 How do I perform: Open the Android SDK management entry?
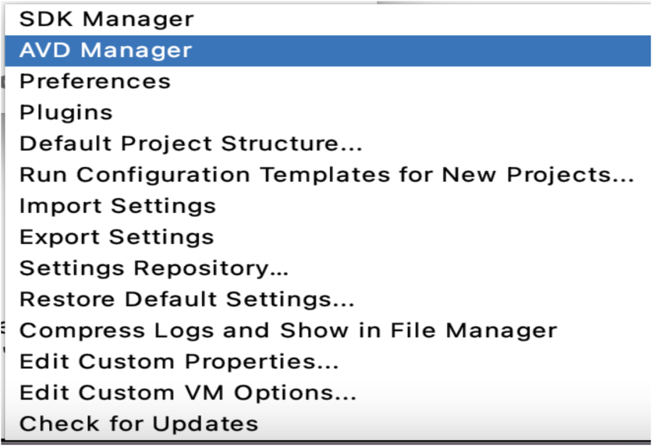[106, 19]
